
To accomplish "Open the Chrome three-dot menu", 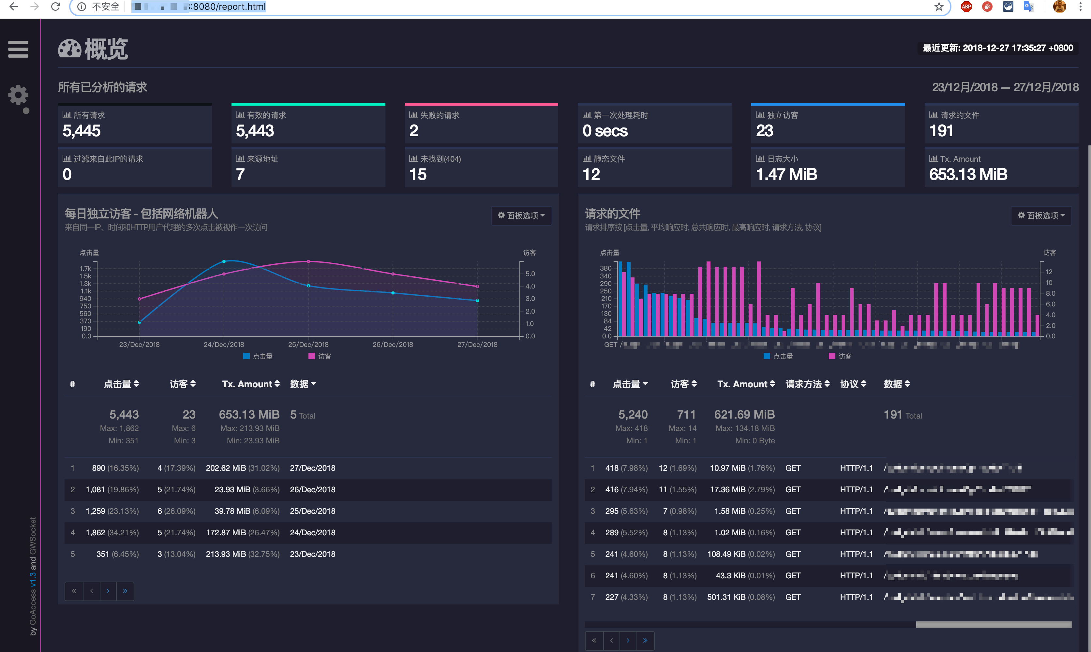I will pyautogui.click(x=1080, y=7).
